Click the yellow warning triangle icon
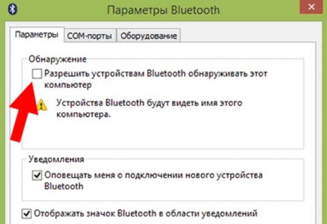Viewport: 327px width, 224px height. (42, 105)
